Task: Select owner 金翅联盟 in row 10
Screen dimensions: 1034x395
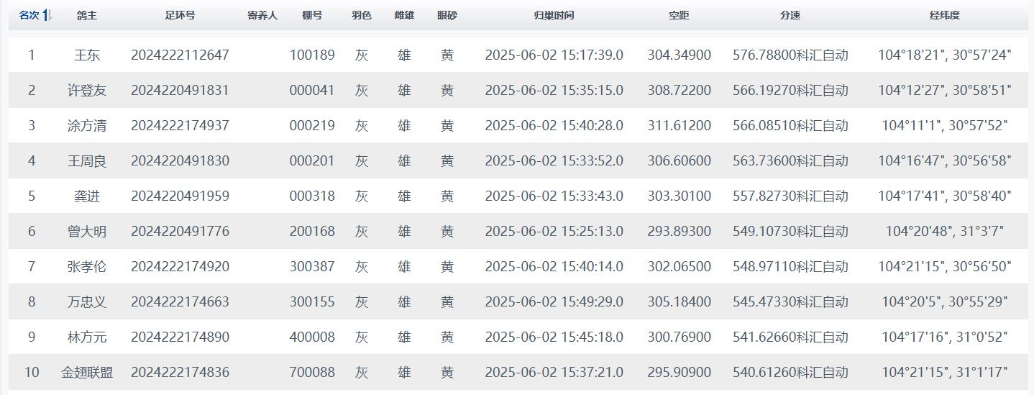Action: [87, 373]
